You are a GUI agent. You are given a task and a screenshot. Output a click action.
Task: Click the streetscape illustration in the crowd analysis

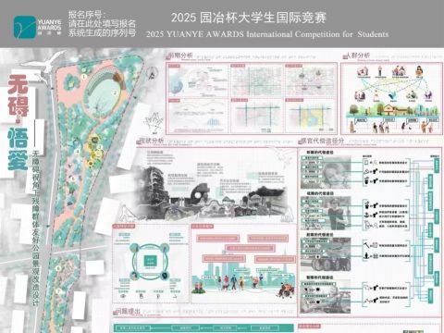391,111
